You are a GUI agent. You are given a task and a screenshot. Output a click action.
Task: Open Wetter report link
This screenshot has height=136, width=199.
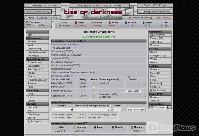pos(160,59)
